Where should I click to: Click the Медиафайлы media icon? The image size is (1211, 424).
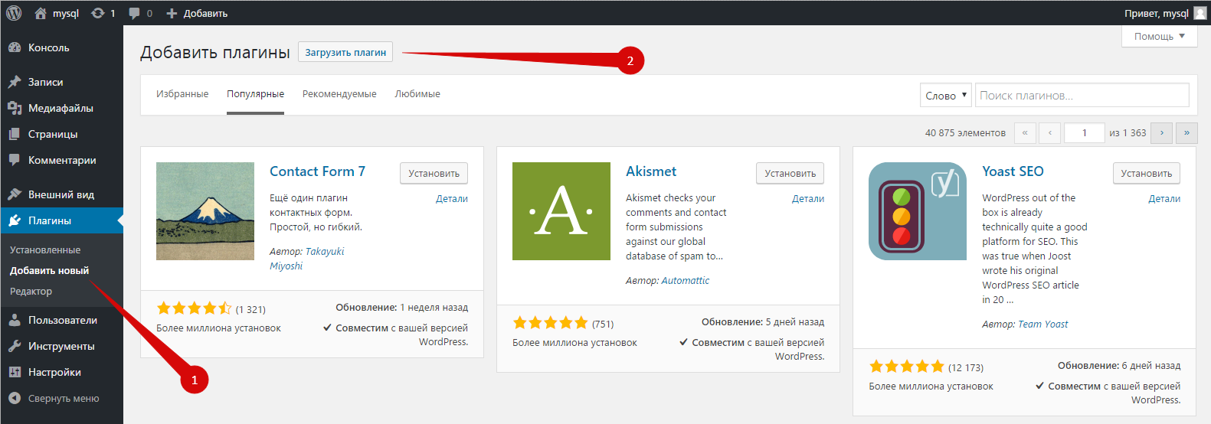(15, 108)
